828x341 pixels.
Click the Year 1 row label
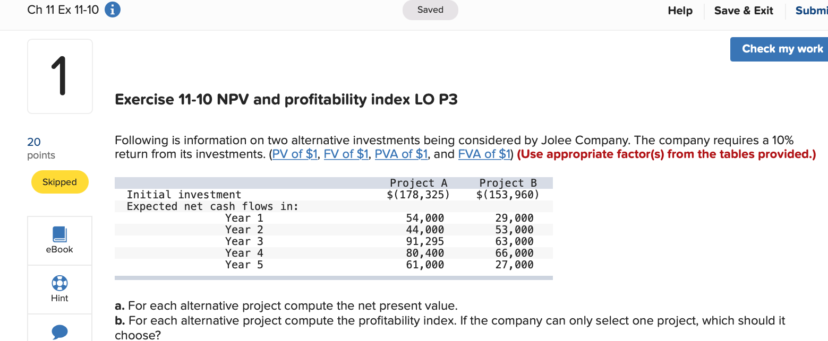(x=244, y=218)
